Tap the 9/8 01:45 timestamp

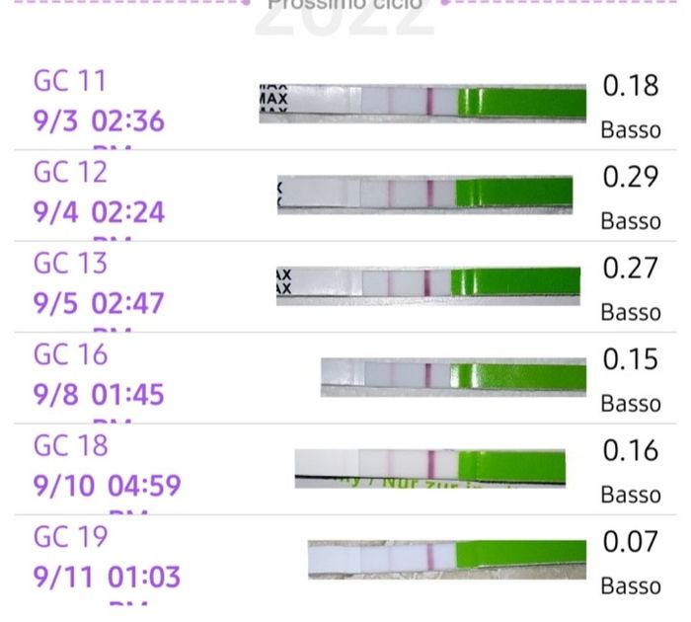(x=99, y=395)
